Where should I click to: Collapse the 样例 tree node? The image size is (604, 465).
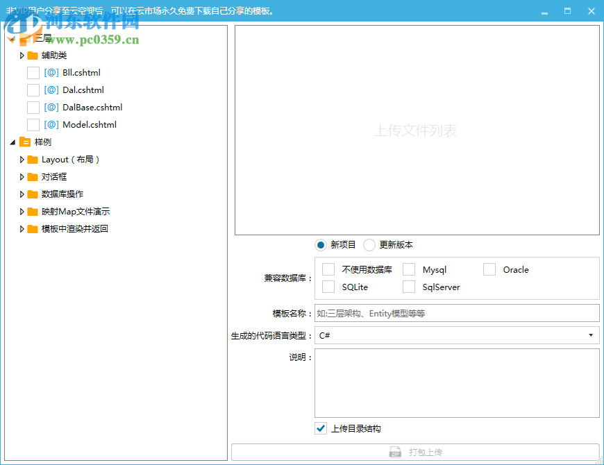[x=12, y=142]
